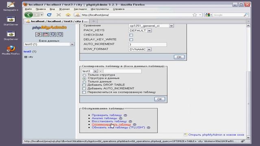Viewport: 260px width, 146px height.
Task: Open copy-target database test3 dropdown
Action: tap(89, 71)
